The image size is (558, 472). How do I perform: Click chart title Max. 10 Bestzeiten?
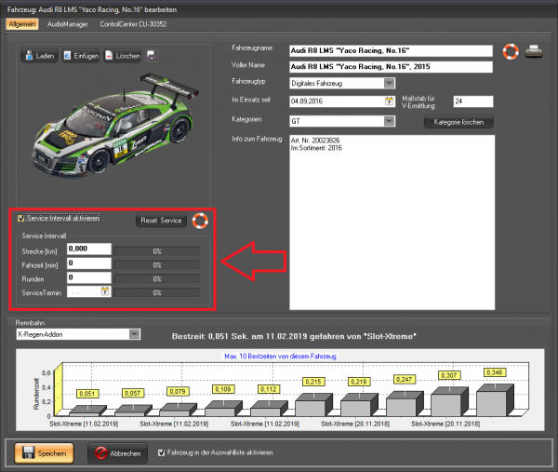(280, 357)
